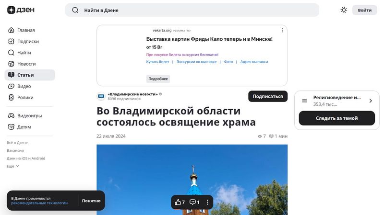Screen dimensions: 384x215
Task: Click the Найти в Дзене search field
Action: coord(192,10)
